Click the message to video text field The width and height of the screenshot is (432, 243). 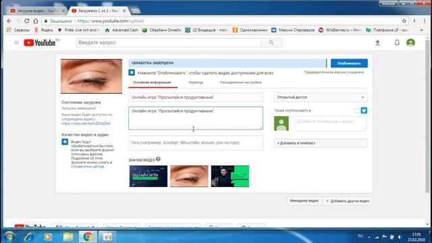click(x=331, y=124)
